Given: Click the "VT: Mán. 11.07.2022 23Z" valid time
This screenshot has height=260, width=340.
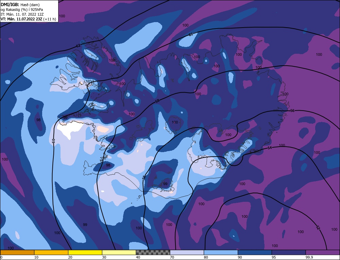Looking at the screenshot, I should 21,19.
